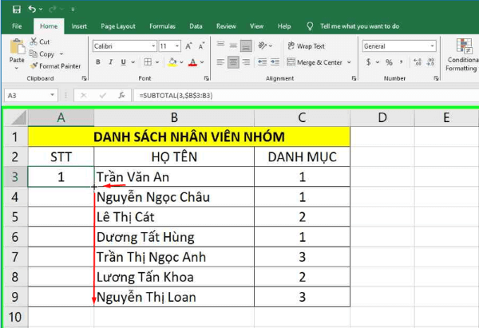Expand the Borders options arrow
This screenshot has height=328, width=479.
[x=157, y=62]
